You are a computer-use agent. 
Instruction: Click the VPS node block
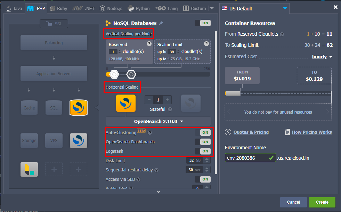(54, 141)
